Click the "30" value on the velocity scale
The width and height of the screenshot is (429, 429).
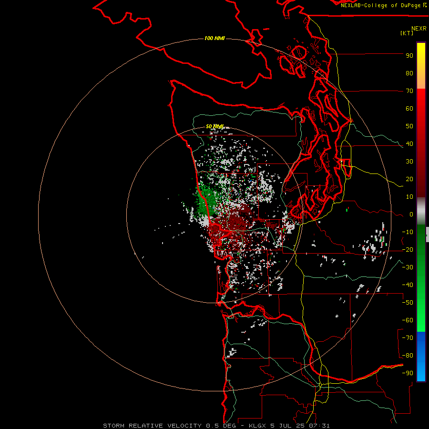409,162
